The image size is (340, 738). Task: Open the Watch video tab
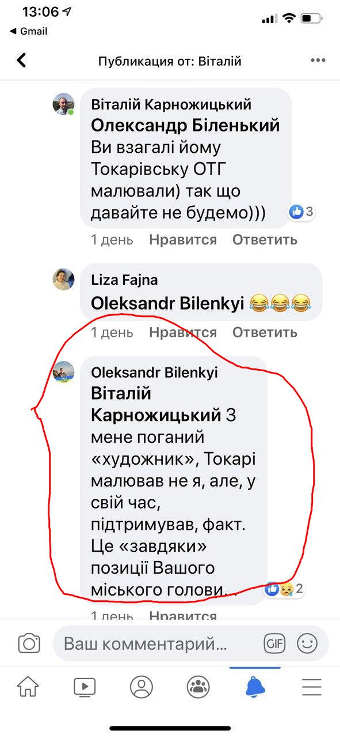tap(85, 687)
